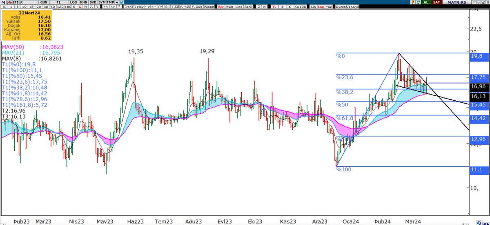Select the 120 minute period
Viewport: 490px width, 225px height.
[60, 7]
